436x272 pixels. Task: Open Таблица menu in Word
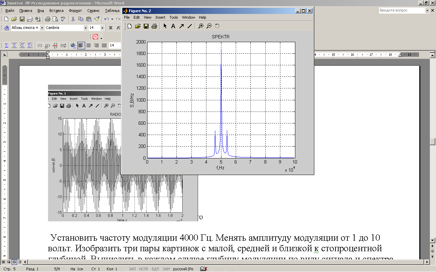[112, 11]
